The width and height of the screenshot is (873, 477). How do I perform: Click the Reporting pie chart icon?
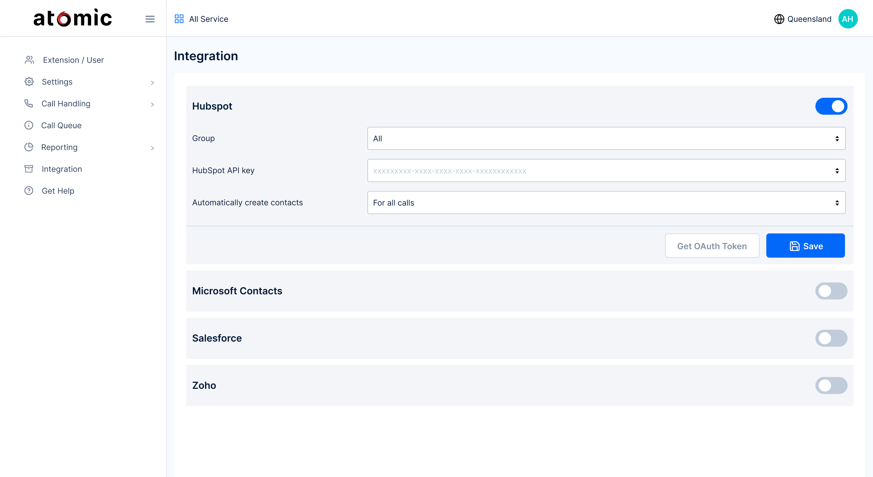[29, 147]
